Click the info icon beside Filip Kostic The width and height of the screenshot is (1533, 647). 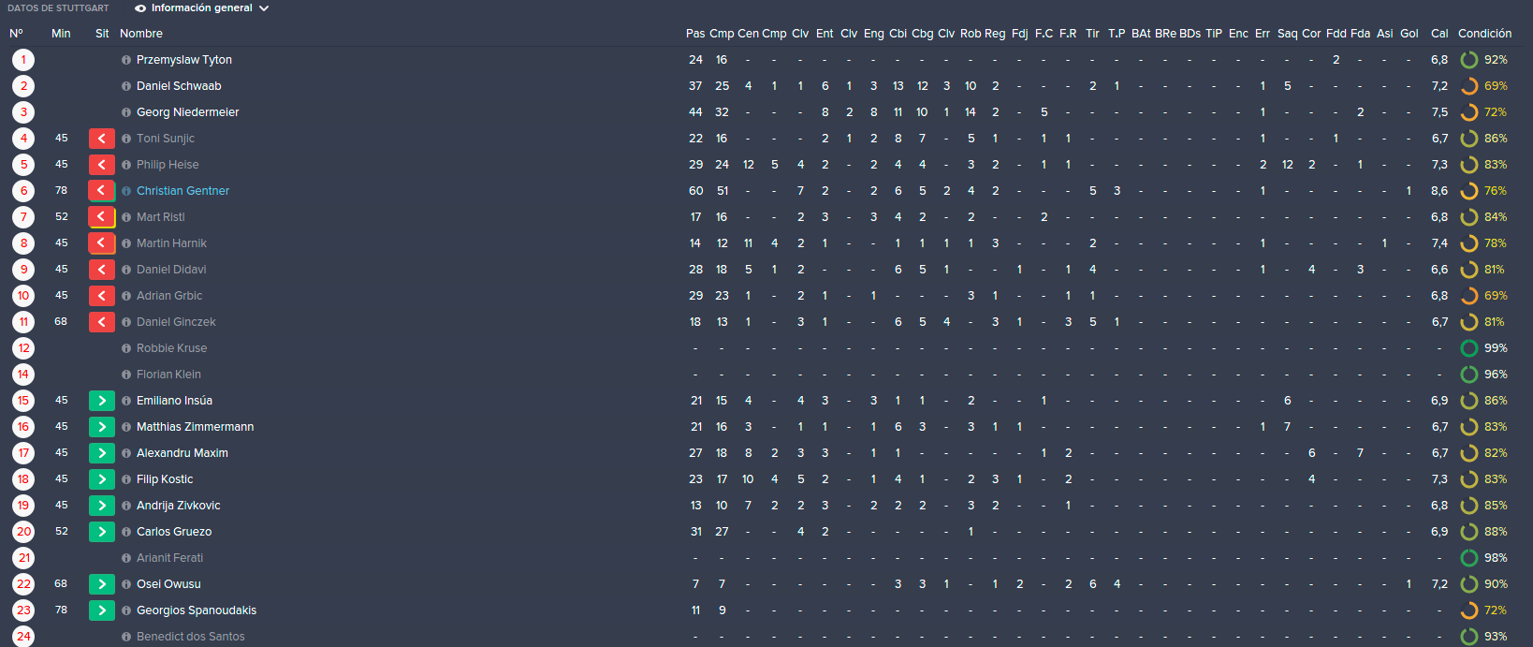(x=126, y=479)
